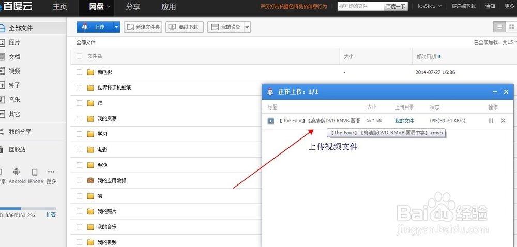Click the QQ folder icon

click(x=90, y=196)
